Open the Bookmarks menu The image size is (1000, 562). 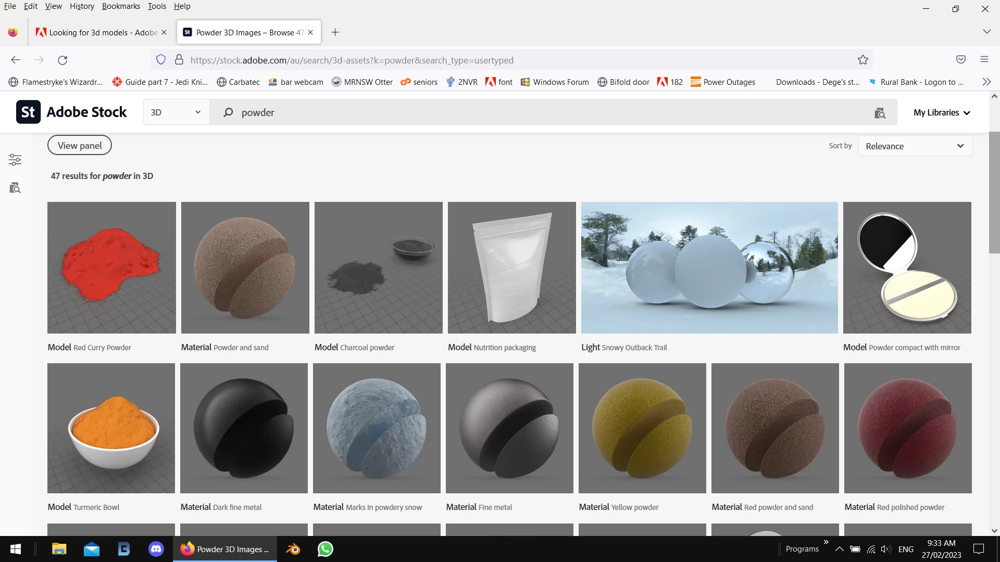click(121, 6)
